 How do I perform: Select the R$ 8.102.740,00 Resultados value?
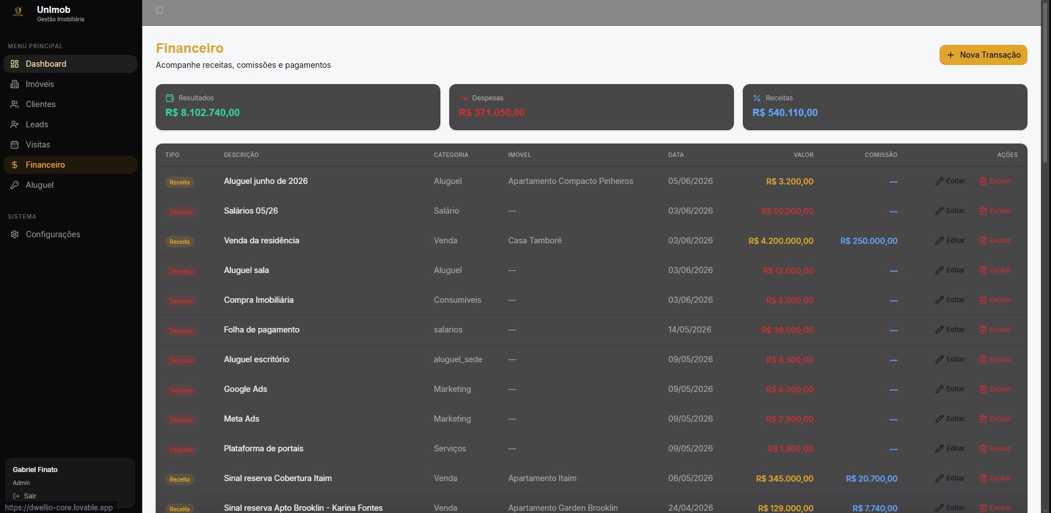(x=202, y=113)
